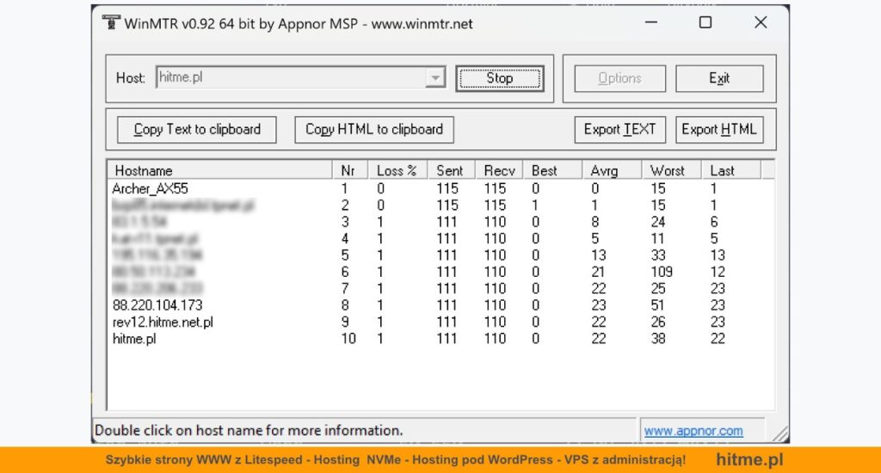Click the Nr value 10 in the last row
The image size is (881, 473).
point(348,339)
